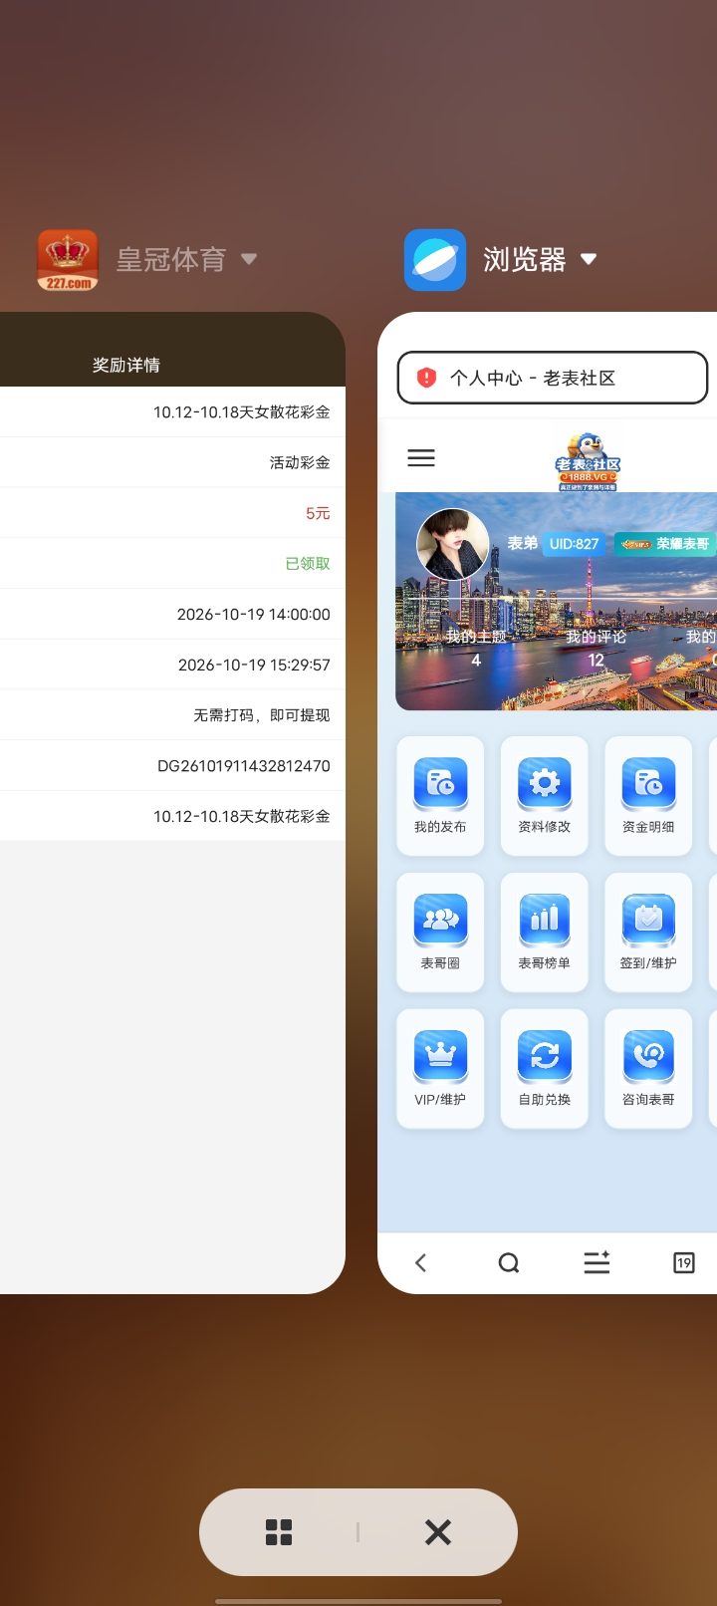Viewport: 717px width, 1606px height.
Task: Open 资料修改 gear icon
Action: click(x=545, y=784)
